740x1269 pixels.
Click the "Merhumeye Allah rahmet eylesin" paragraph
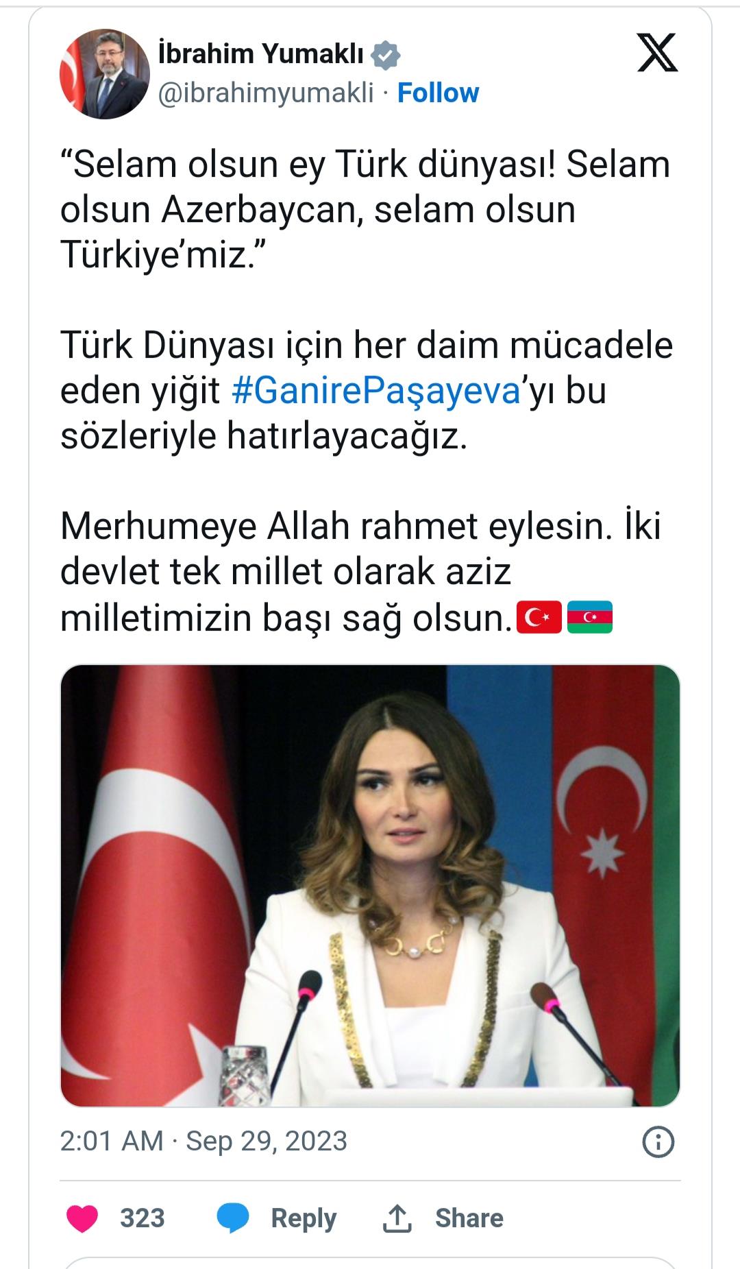click(360, 572)
